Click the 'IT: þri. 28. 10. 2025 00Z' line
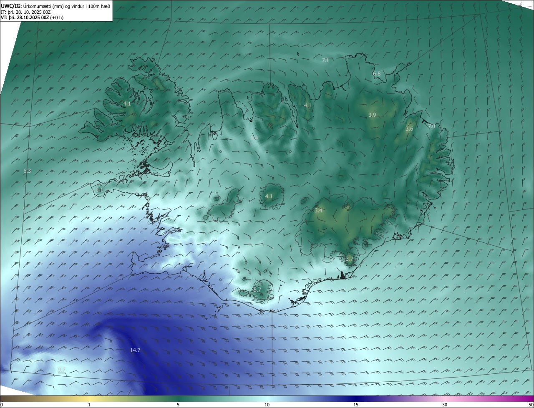534x408 pixels. [x=25, y=12]
